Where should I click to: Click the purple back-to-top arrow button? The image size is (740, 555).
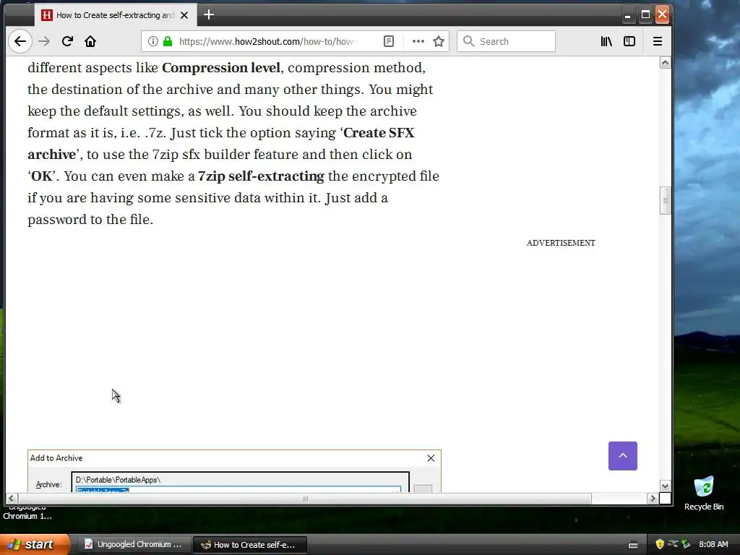pyautogui.click(x=622, y=456)
